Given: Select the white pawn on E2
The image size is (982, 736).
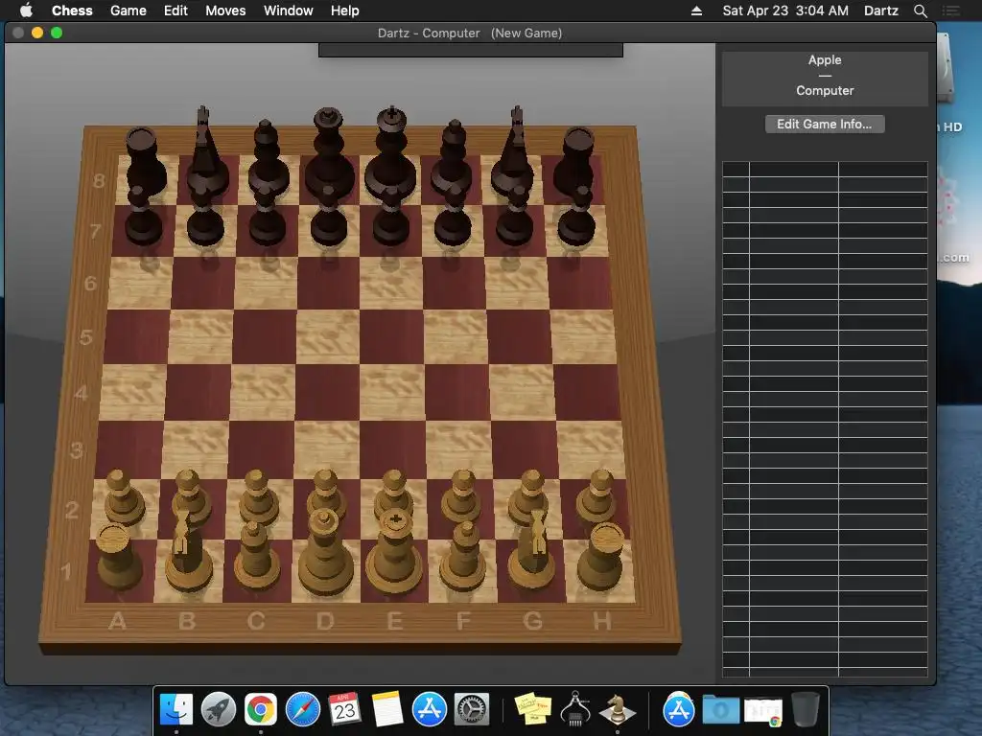Looking at the screenshot, I should click(393, 492).
